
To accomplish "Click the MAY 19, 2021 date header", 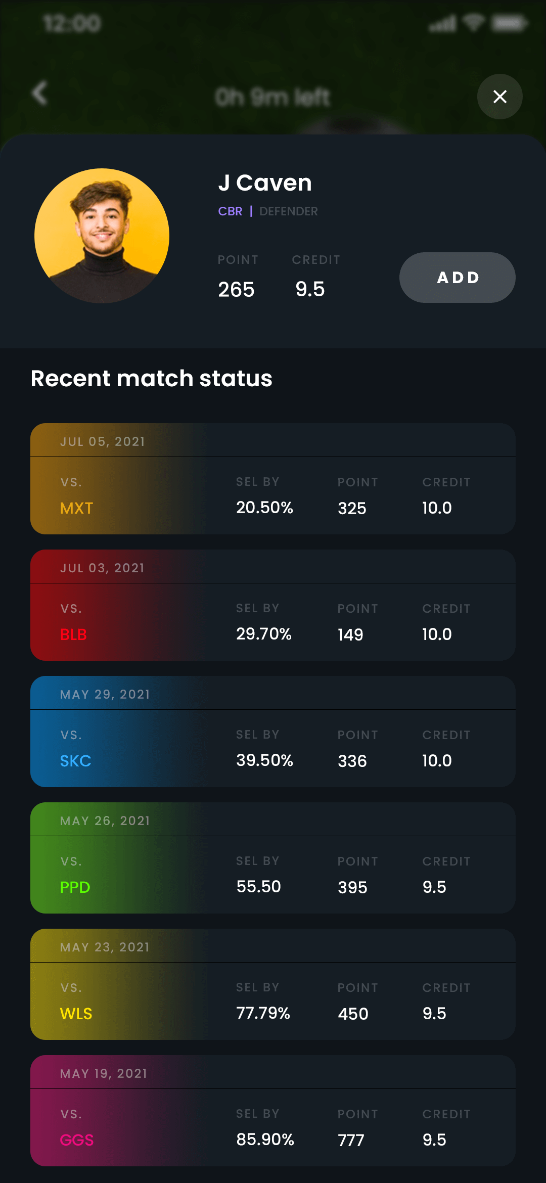I will pos(102,1073).
